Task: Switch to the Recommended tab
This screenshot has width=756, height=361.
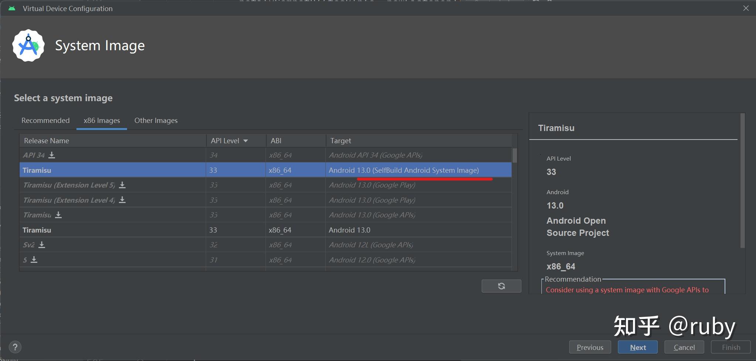Action: pos(45,121)
